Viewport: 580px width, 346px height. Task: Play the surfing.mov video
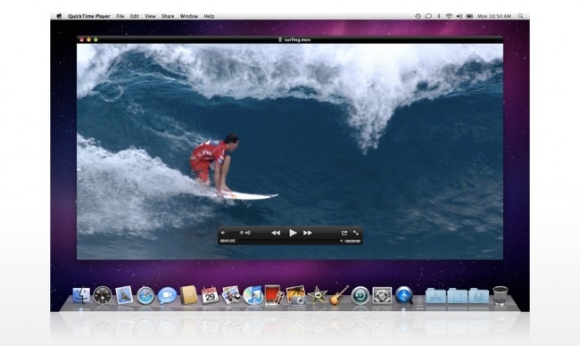click(x=293, y=233)
